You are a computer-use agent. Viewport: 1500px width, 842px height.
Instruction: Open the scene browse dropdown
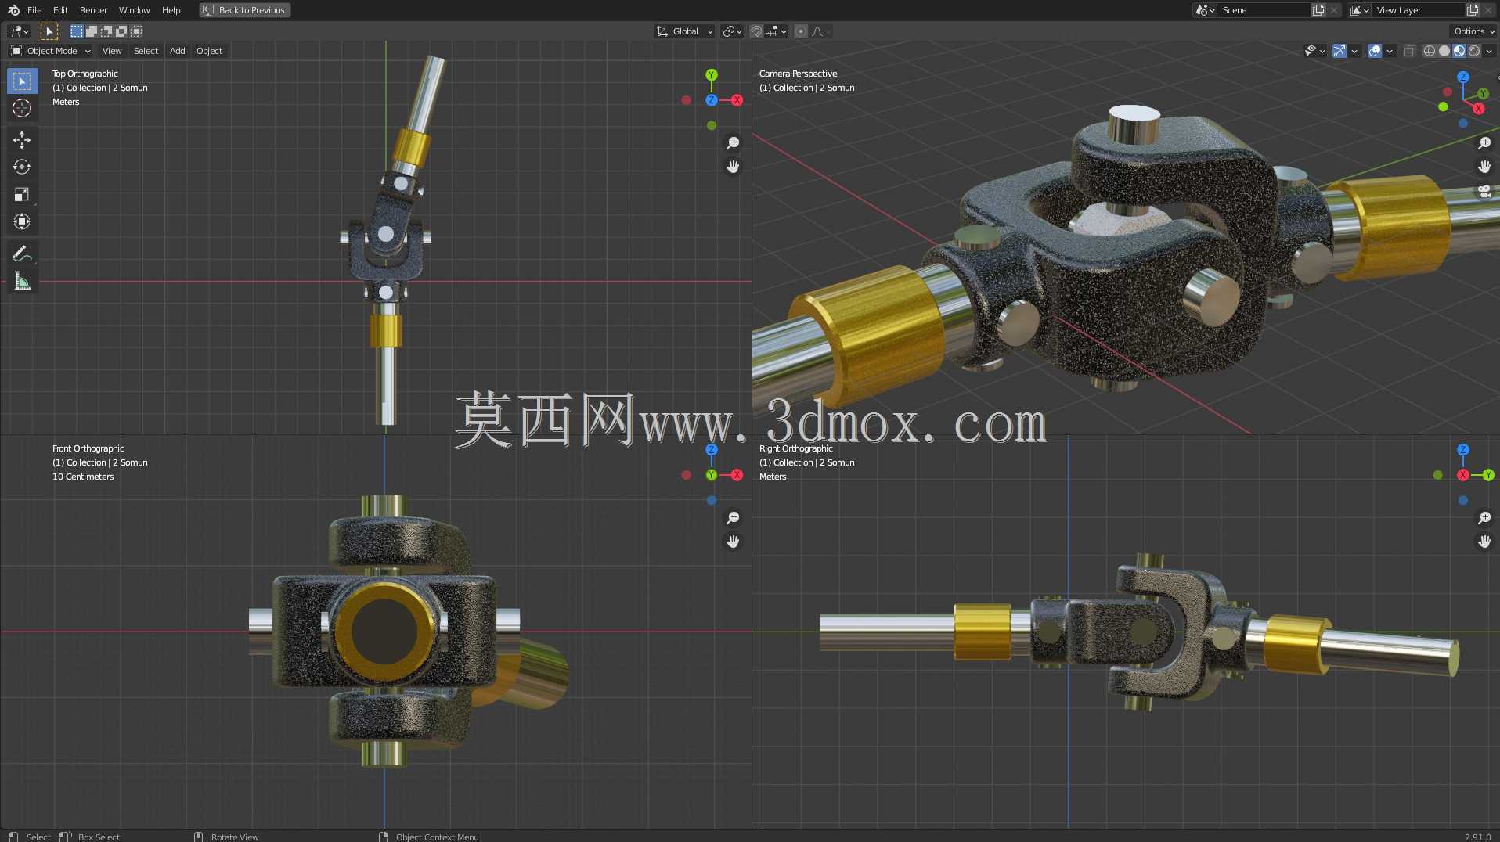[1205, 10]
